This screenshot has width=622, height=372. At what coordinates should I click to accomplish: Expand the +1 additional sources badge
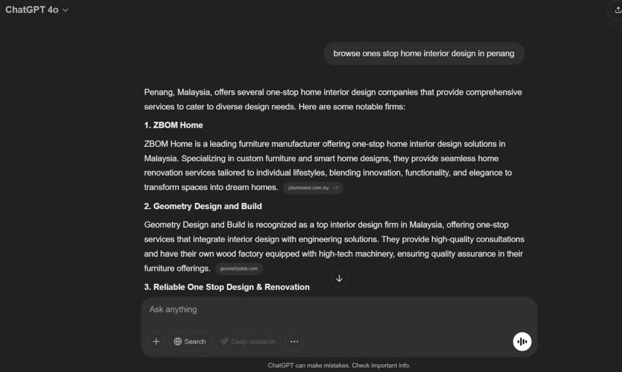pos(335,188)
